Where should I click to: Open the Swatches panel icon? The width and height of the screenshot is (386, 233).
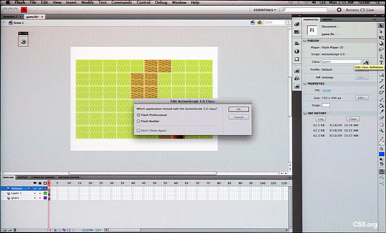[x=297, y=32]
